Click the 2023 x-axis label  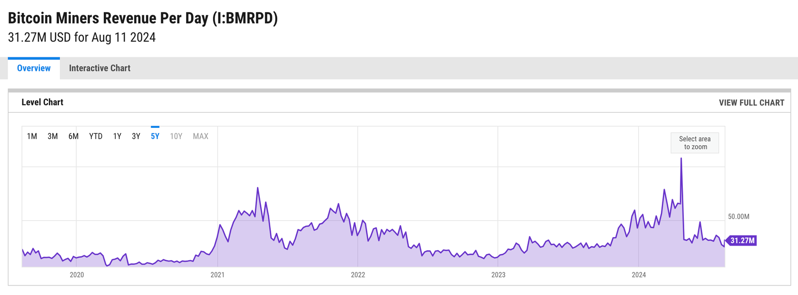498,275
